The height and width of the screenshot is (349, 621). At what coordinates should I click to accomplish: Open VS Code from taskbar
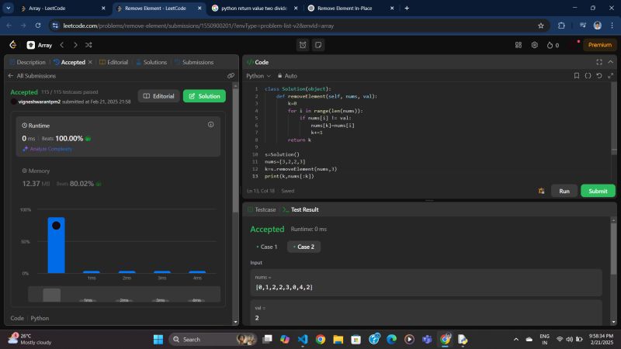pyautogui.click(x=303, y=340)
